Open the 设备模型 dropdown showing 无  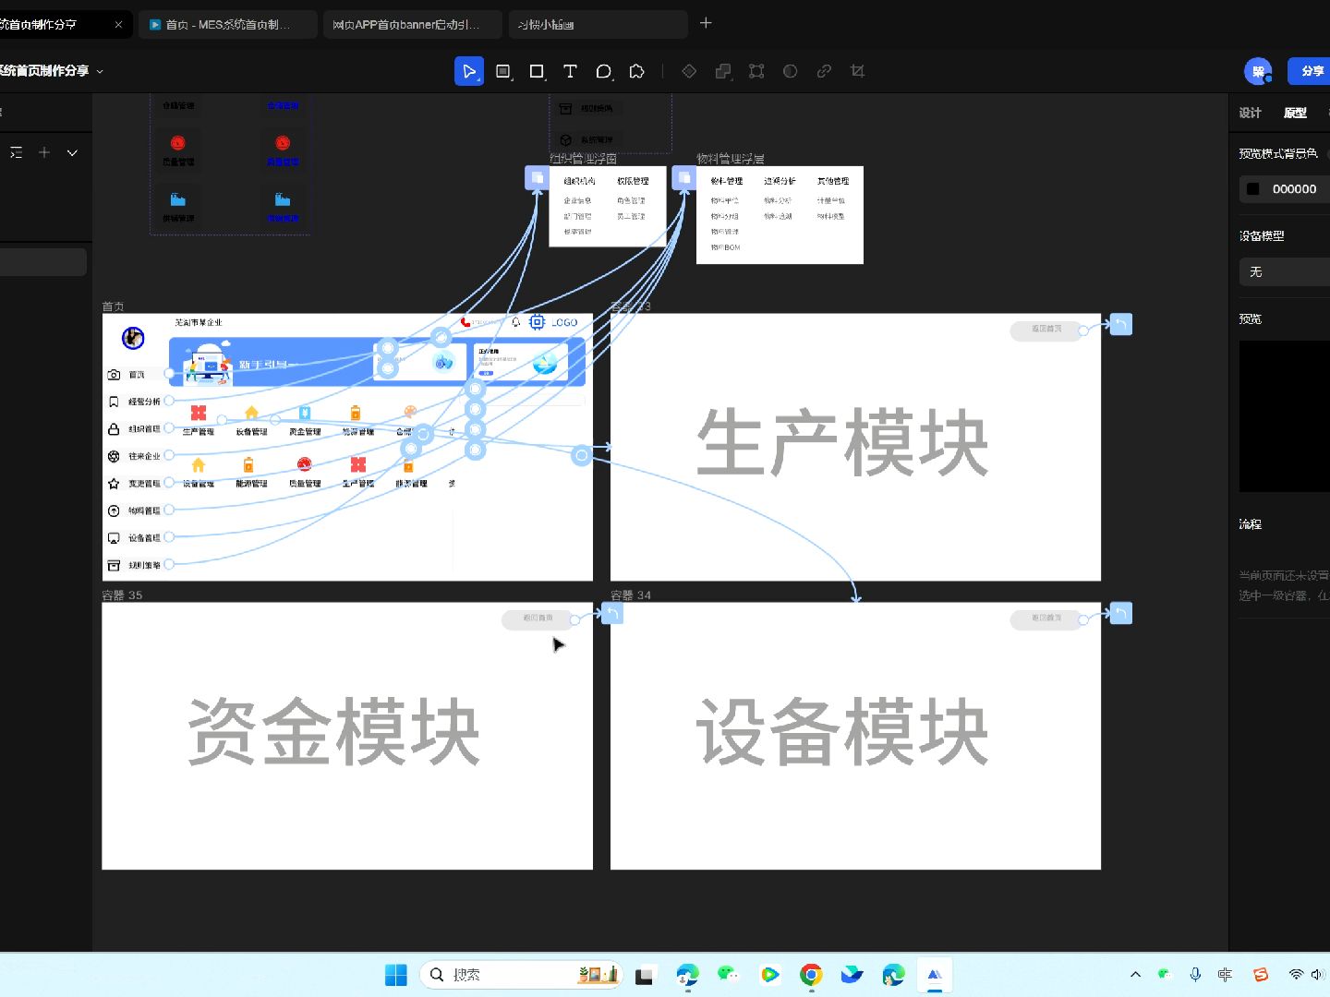(x=1284, y=271)
